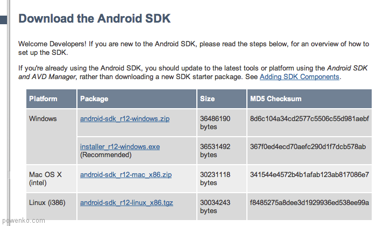Download installer_r12-windows.exe recommended installer
The height and width of the screenshot is (226, 376).
click(x=120, y=146)
